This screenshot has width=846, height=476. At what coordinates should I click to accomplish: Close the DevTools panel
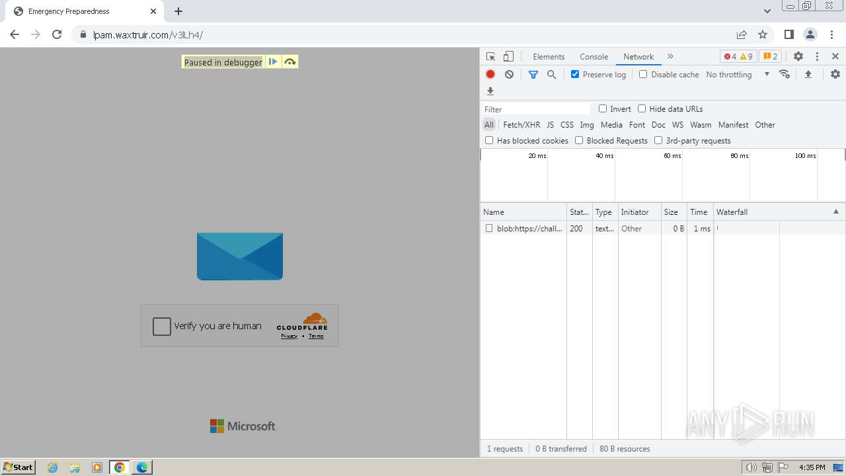point(835,57)
